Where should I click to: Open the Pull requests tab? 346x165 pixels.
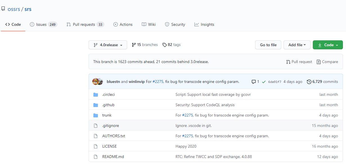click(x=85, y=24)
